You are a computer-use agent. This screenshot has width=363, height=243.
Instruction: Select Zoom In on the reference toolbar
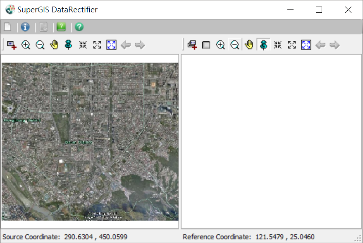click(x=220, y=45)
